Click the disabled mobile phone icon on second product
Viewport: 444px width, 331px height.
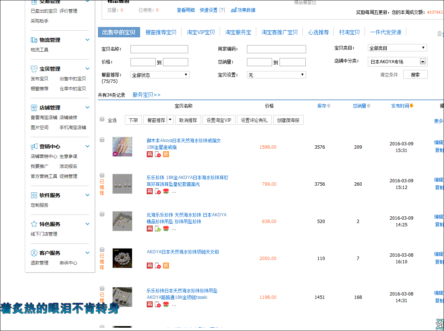pyautogui.click(x=157, y=191)
